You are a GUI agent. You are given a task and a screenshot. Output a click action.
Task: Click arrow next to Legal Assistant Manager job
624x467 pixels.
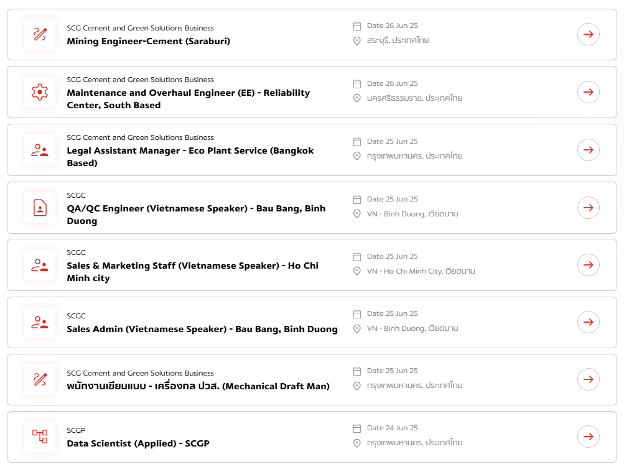pyautogui.click(x=588, y=150)
